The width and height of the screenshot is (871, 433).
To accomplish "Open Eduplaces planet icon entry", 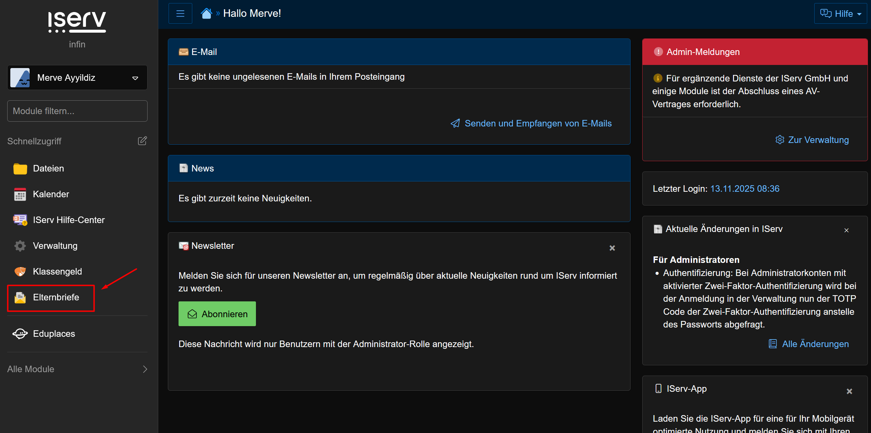I will 53,334.
